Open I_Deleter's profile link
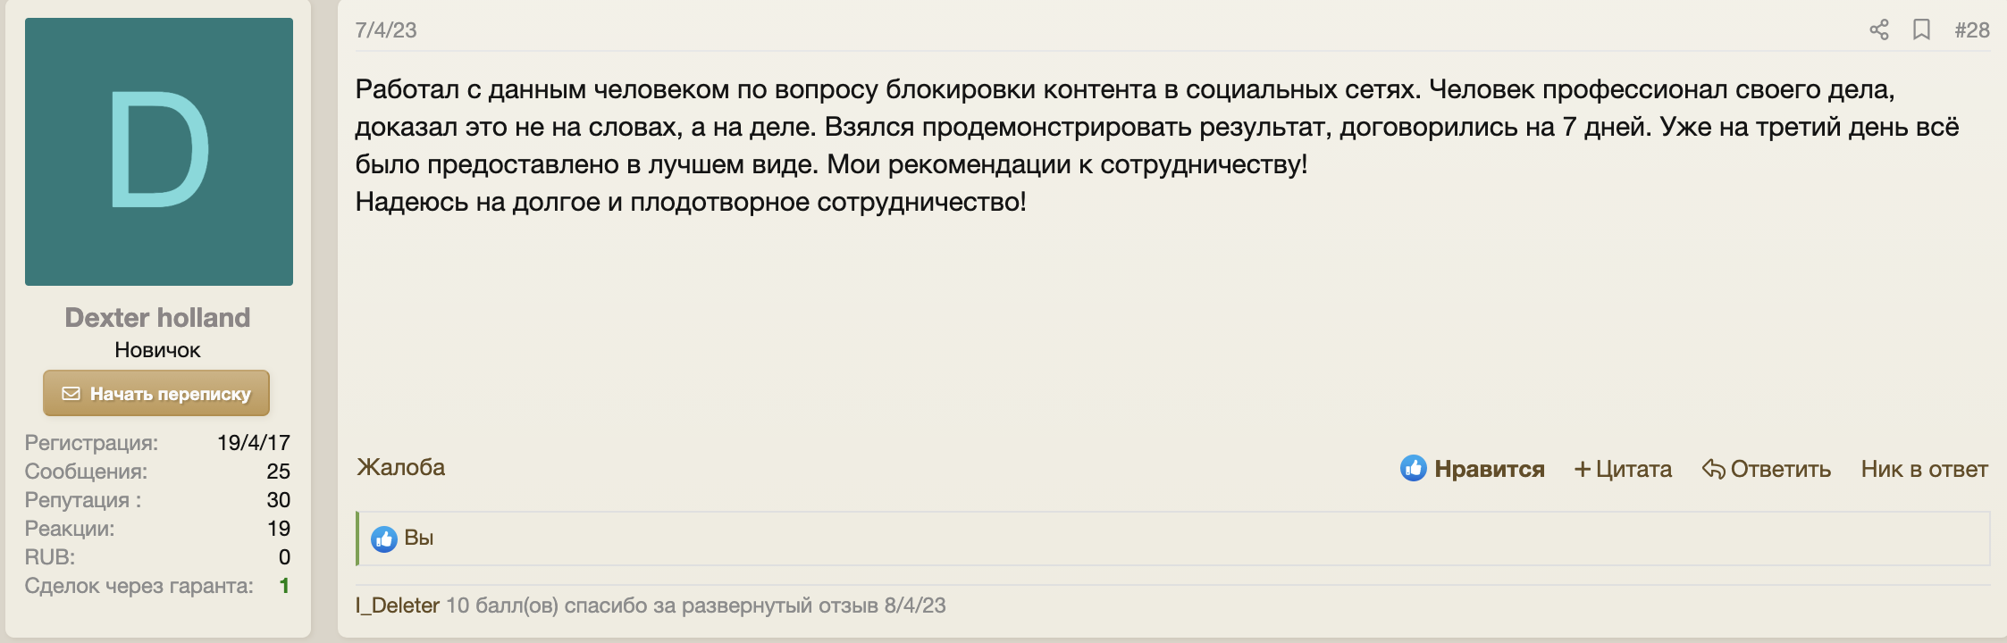This screenshot has height=643, width=2007. tap(398, 605)
